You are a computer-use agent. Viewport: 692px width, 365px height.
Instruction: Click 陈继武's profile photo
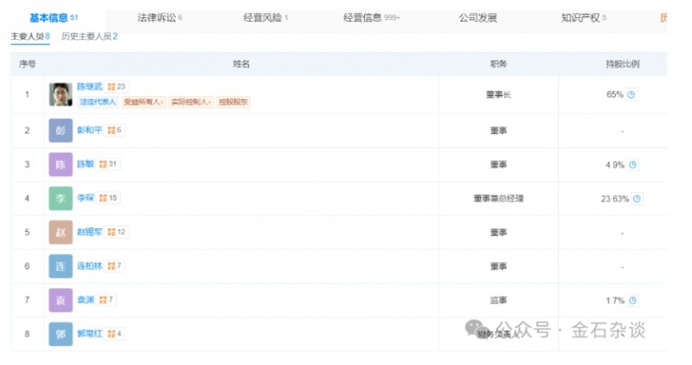click(61, 94)
